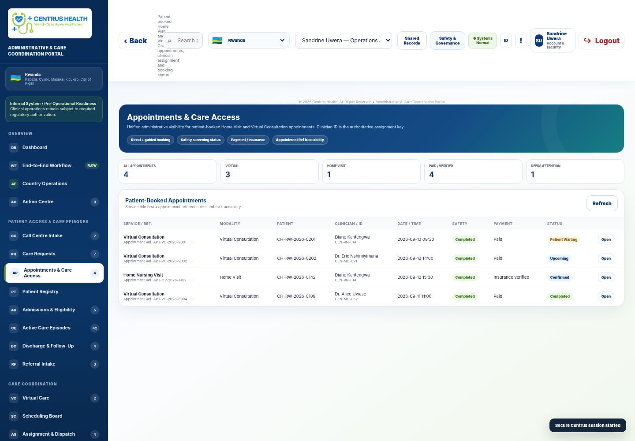The image size is (635, 441).
Task: Click the search magnifier icon
Action: 169,41
